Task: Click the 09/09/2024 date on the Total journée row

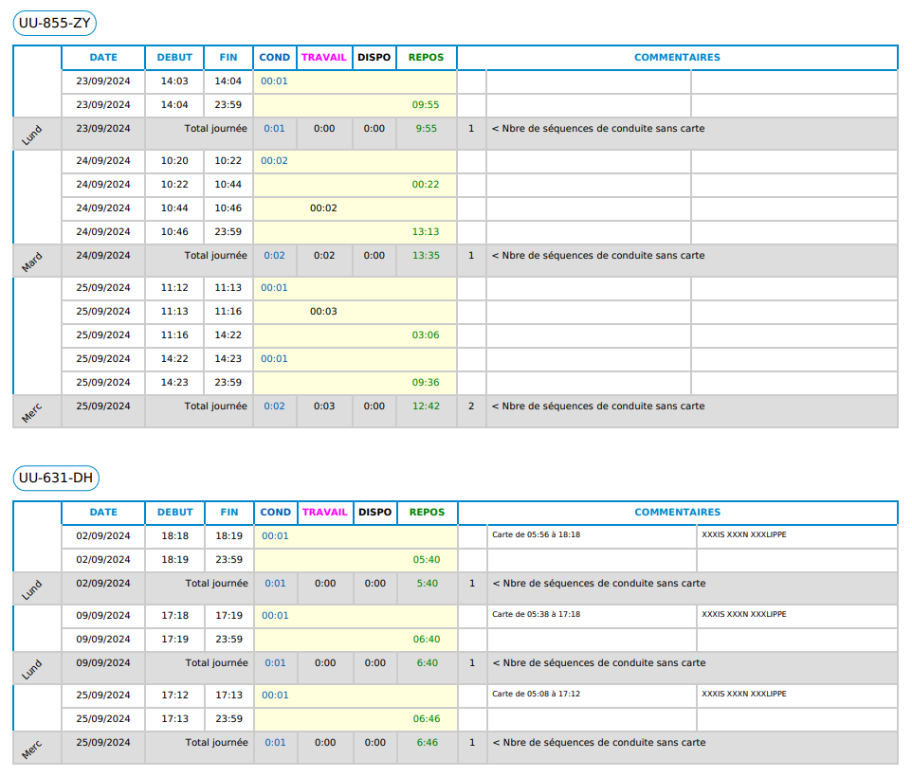Action: click(x=103, y=663)
